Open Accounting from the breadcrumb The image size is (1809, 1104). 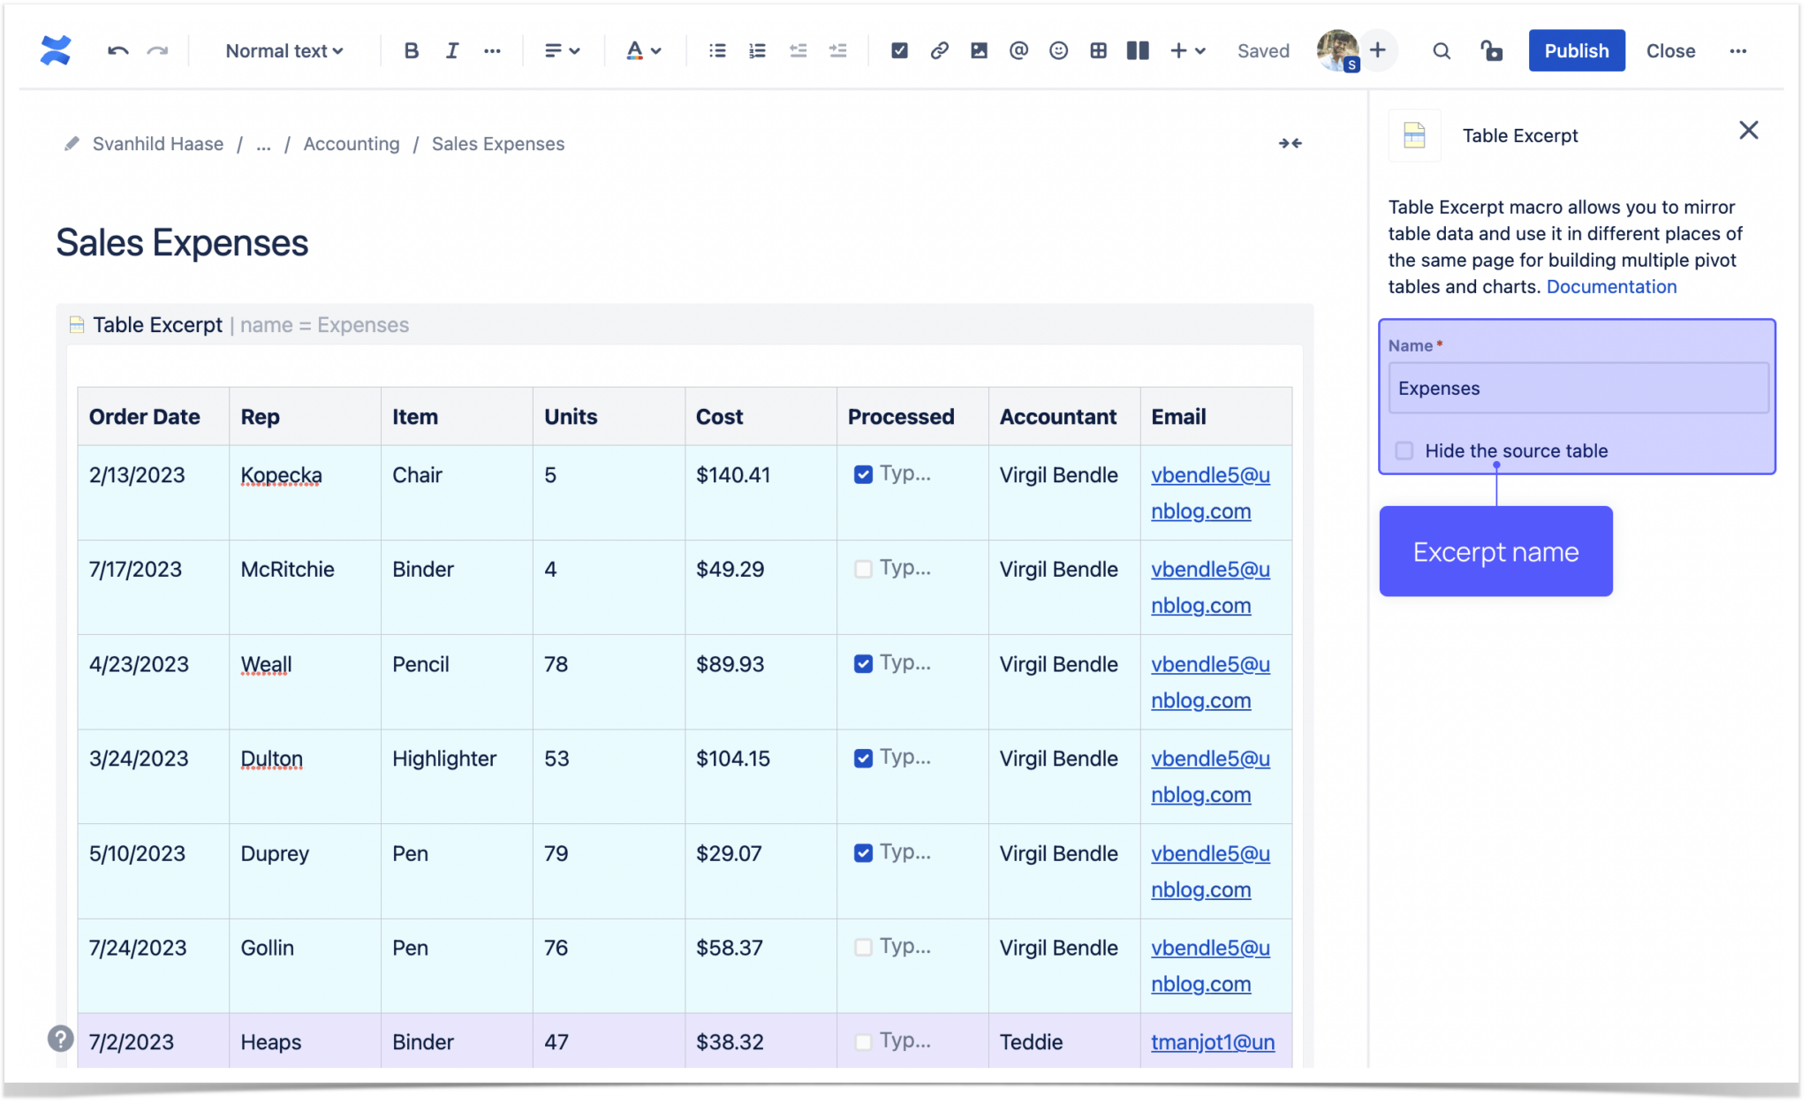click(x=351, y=143)
